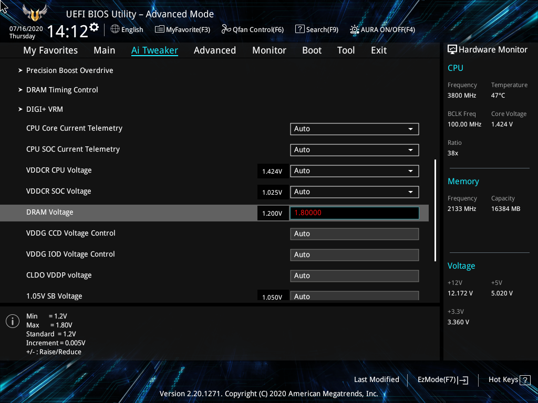The width and height of the screenshot is (538, 403).
Task: Click the info circle icon in help area
Action: click(13, 321)
